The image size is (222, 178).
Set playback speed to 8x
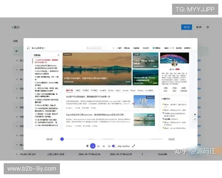pyautogui.click(x=109, y=146)
